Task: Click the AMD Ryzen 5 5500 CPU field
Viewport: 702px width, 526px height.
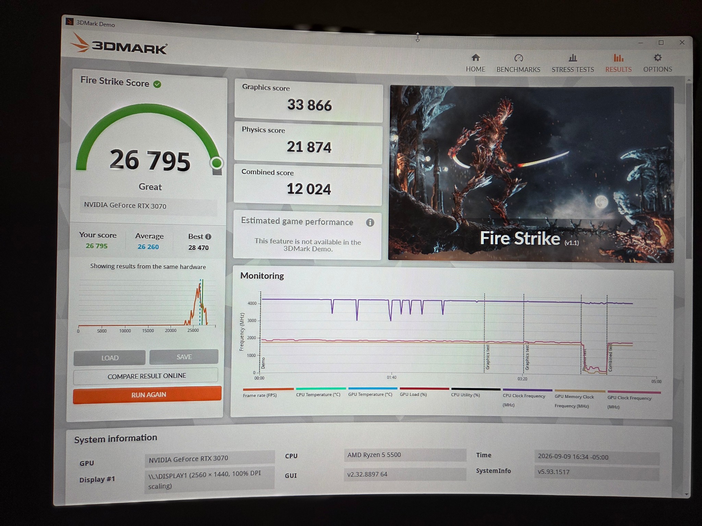Action: [405, 455]
